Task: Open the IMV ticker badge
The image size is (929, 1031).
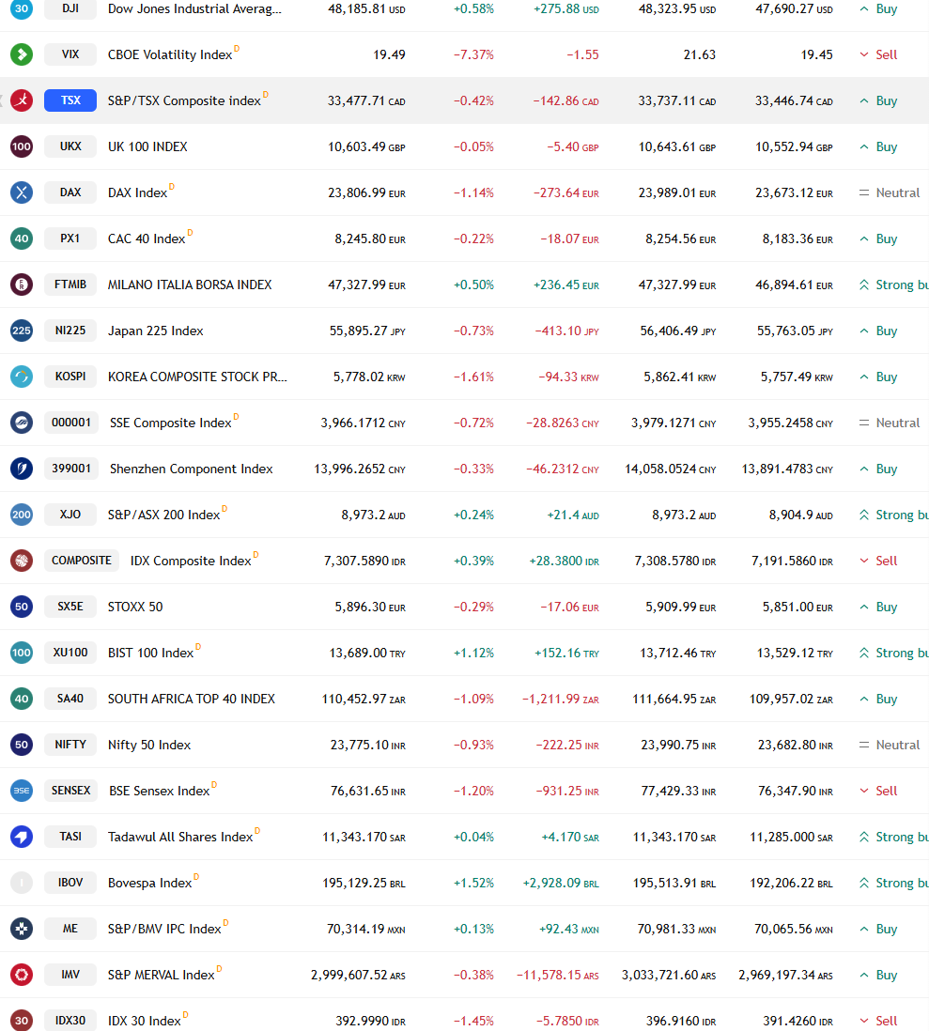Action: coord(70,975)
